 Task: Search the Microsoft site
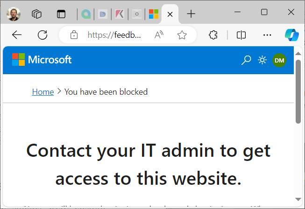coord(246,60)
